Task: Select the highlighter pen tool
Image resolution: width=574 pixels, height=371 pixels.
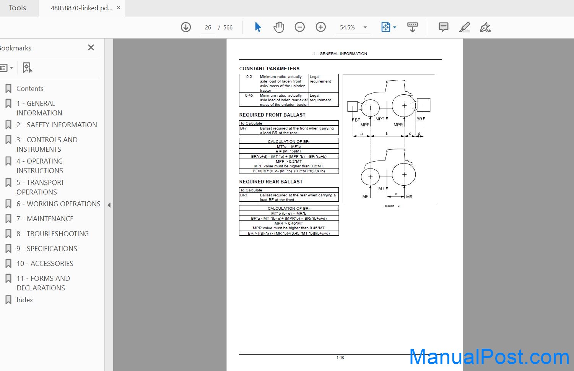Action: tap(465, 27)
